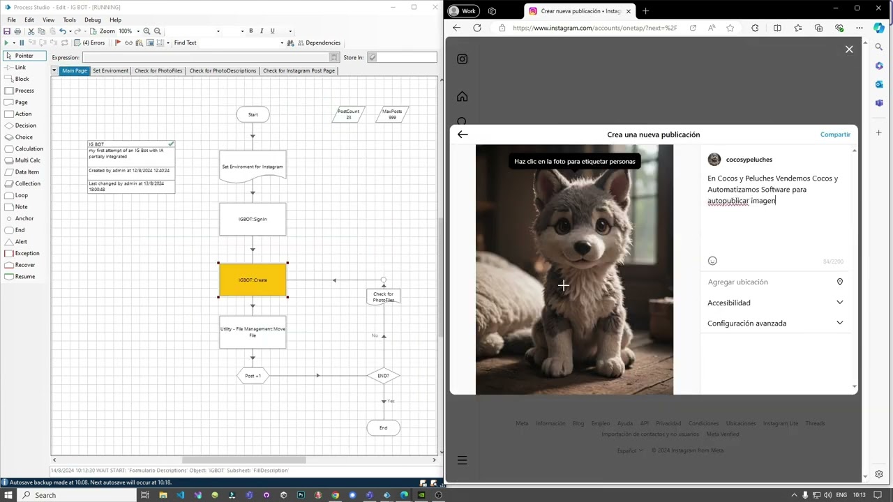This screenshot has width=893, height=502.
Task: Open the expression calculator icon
Action: pyautogui.click(x=334, y=57)
